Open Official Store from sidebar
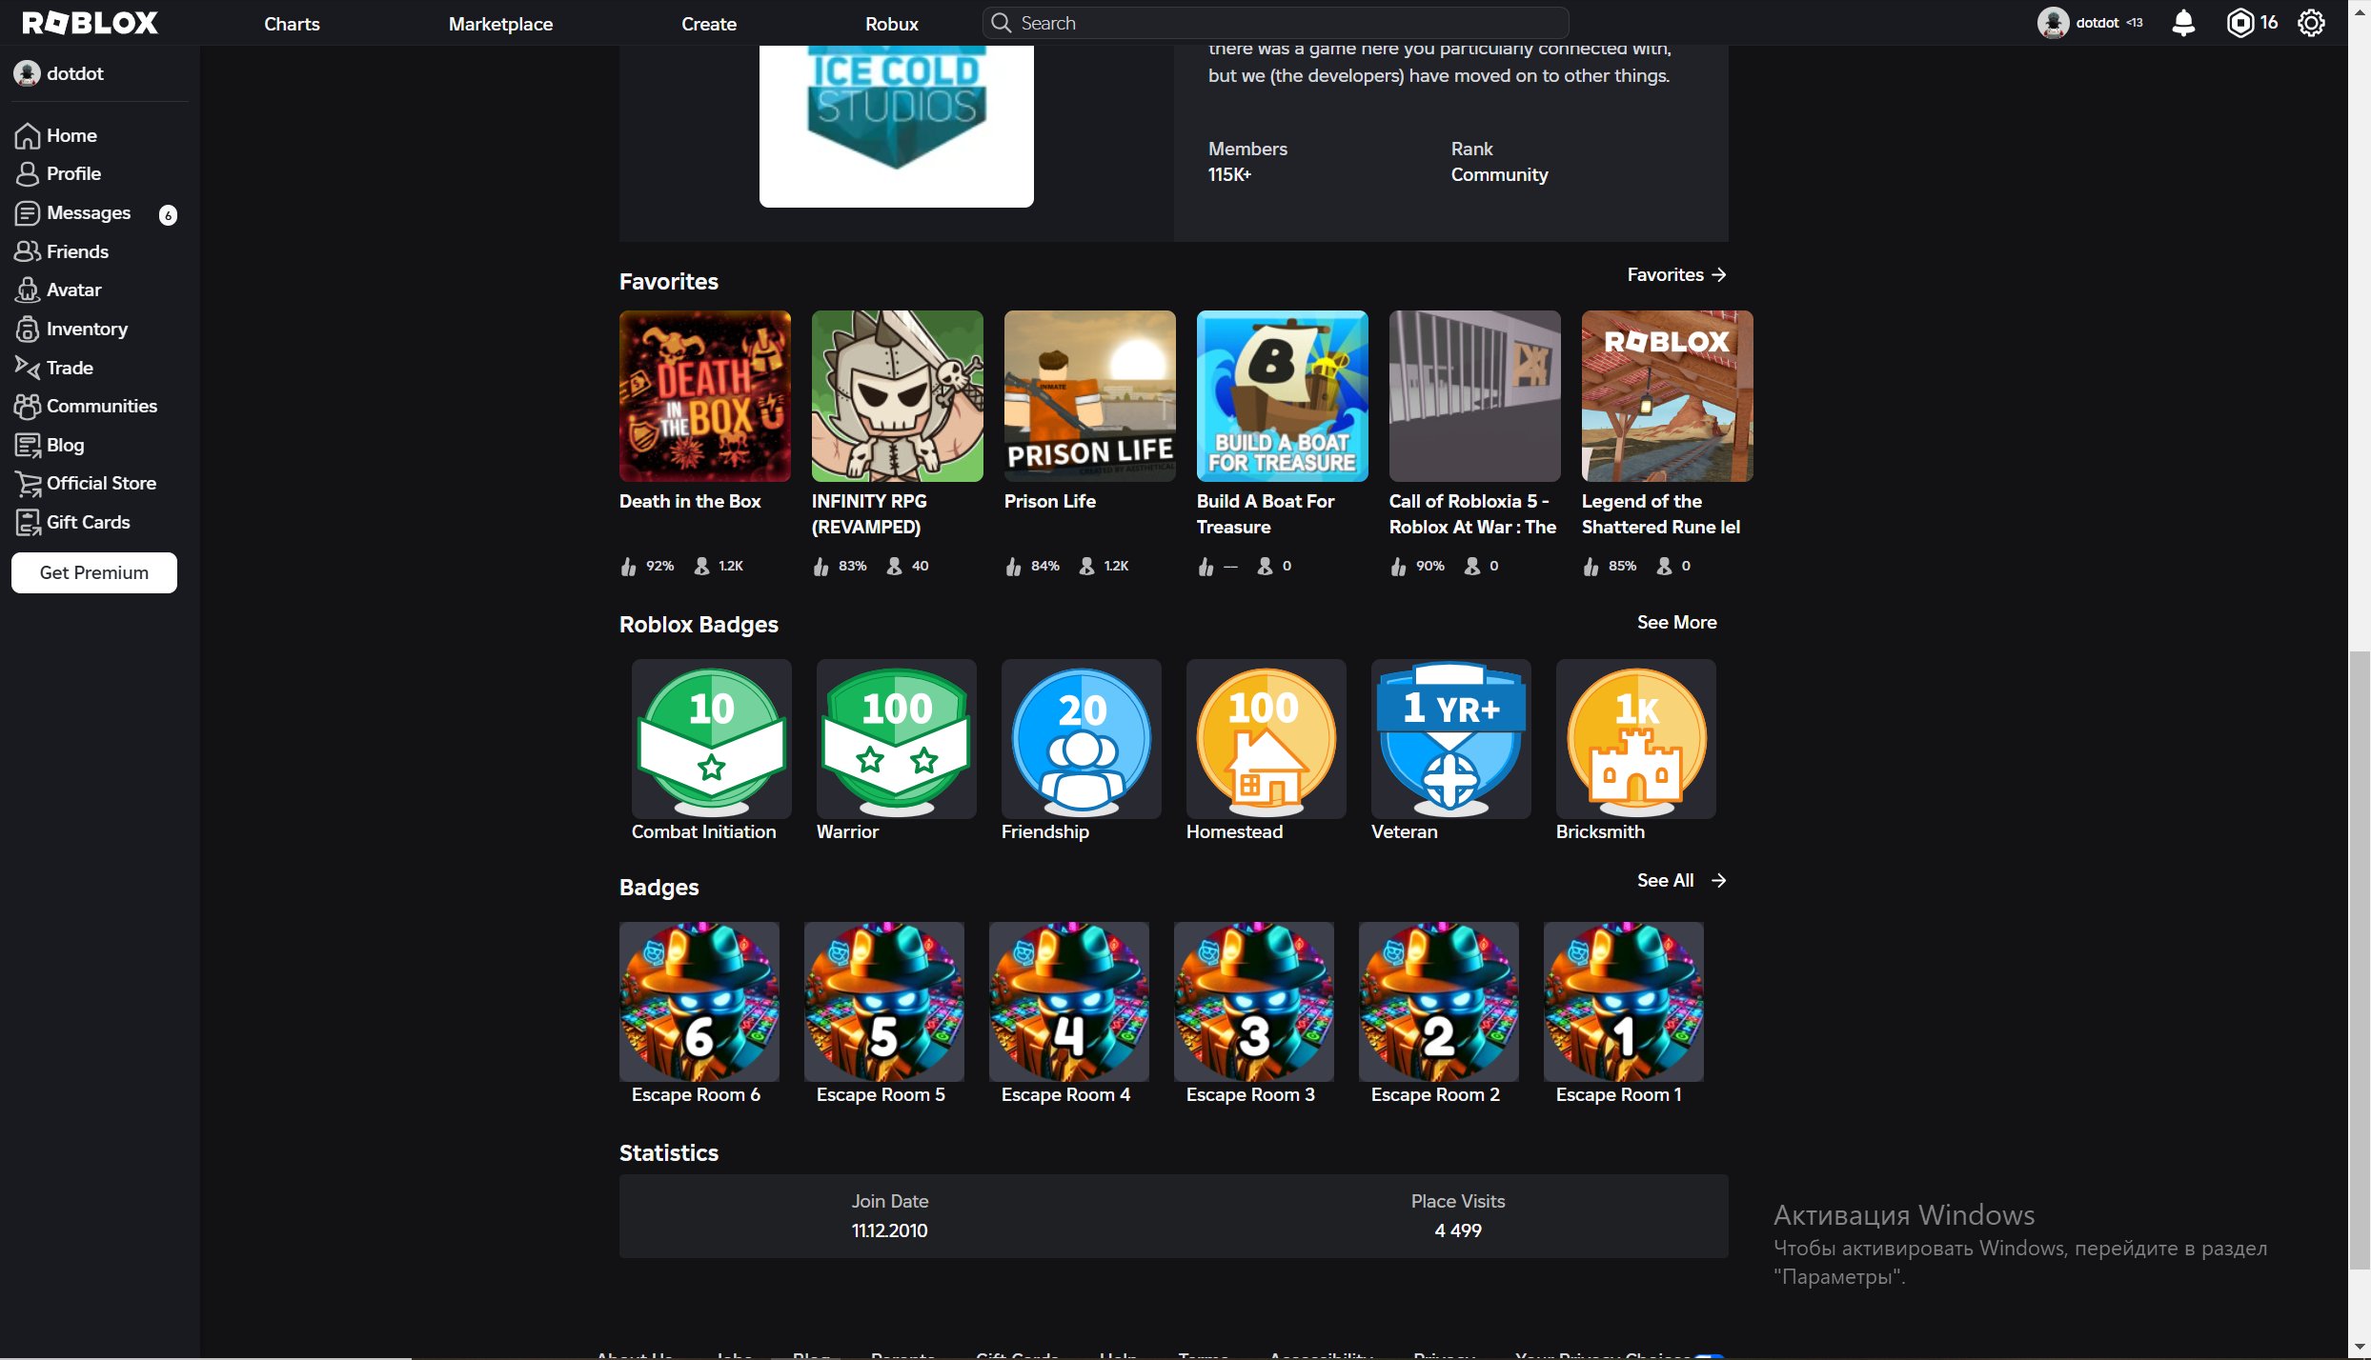This screenshot has width=2371, height=1360. [x=86, y=483]
